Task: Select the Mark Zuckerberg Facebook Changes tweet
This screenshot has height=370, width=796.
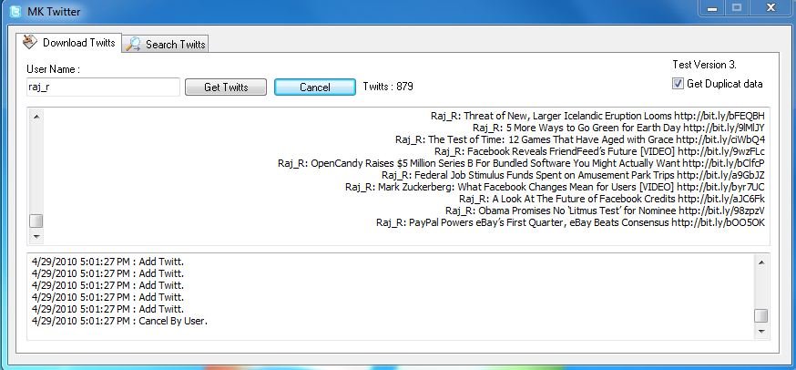Action: pyautogui.click(x=555, y=187)
